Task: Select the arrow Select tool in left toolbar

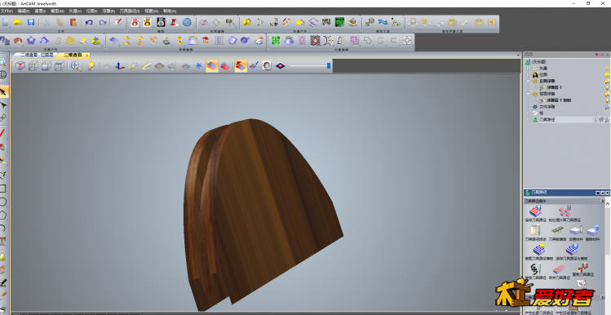Action: coord(3,92)
